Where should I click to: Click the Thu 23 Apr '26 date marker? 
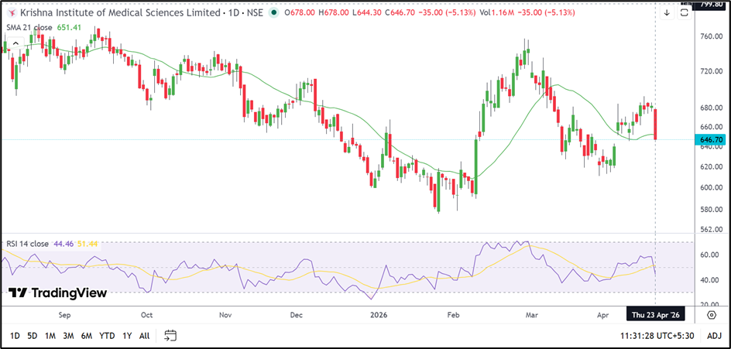pos(656,316)
